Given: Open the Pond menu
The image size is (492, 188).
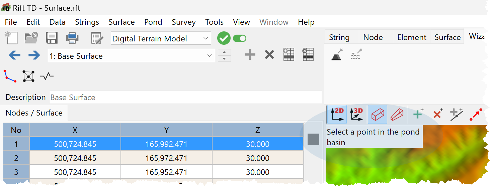Looking at the screenshot, I should point(153,22).
